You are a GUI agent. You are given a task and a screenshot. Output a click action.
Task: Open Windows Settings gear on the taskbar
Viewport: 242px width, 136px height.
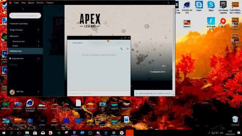pos(114,133)
